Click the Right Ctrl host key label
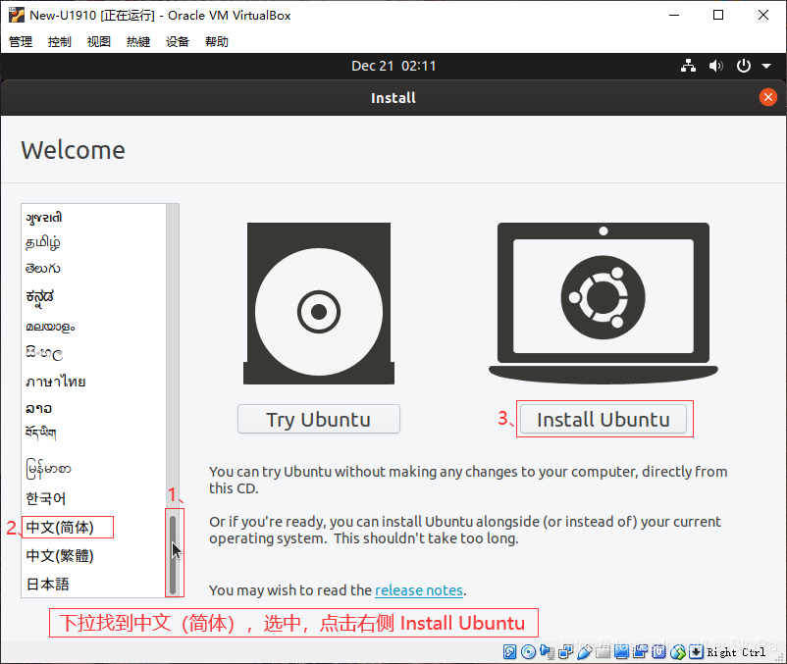This screenshot has width=787, height=664. (x=736, y=652)
